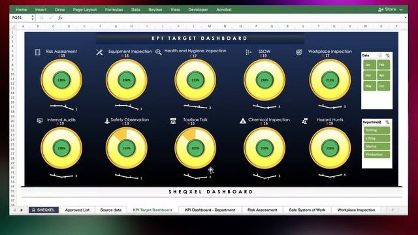Viewport: 418px width, 235px height.
Task: Filter by Jan in Date slicer
Action: pos(370,65)
